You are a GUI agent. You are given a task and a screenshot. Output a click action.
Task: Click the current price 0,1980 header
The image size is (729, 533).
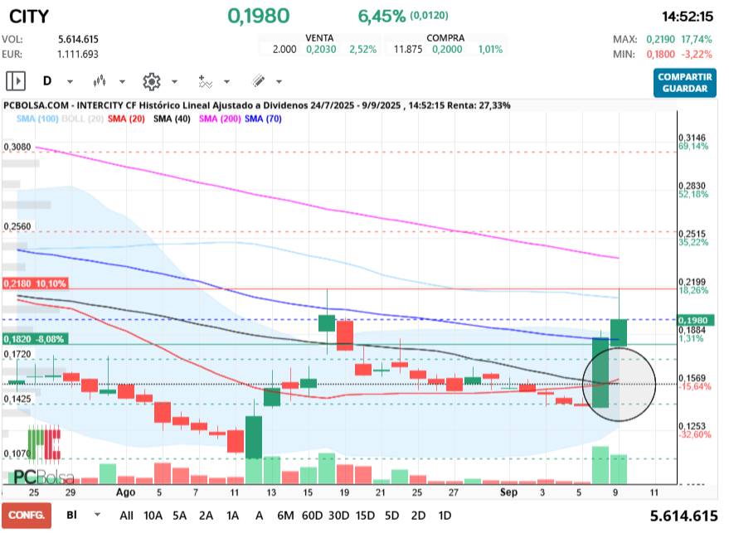point(259,17)
